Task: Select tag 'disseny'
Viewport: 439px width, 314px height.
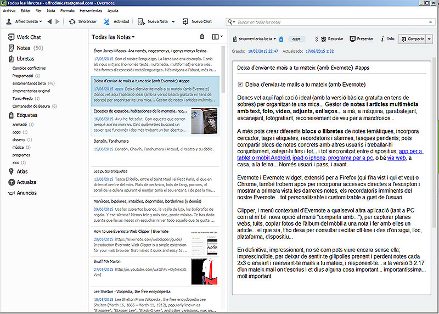Action: point(22,139)
